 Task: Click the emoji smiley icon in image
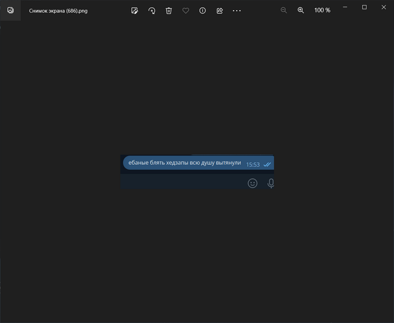click(253, 183)
